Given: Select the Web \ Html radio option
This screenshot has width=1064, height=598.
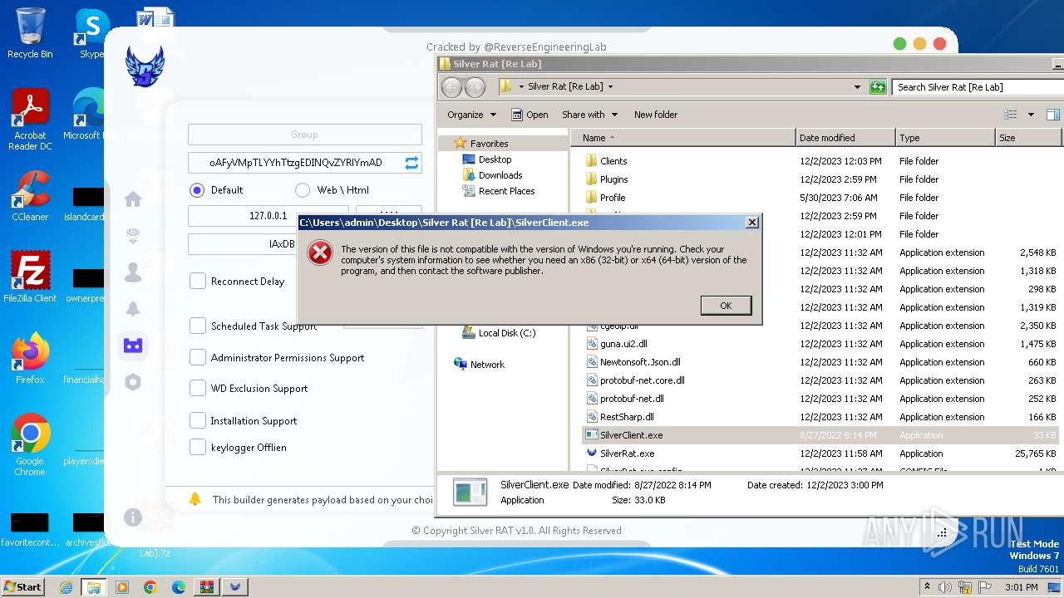Looking at the screenshot, I should tap(303, 190).
